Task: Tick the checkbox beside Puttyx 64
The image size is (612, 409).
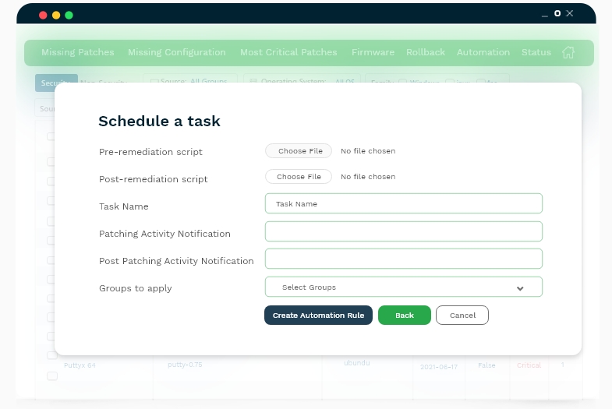Action: pyautogui.click(x=52, y=376)
